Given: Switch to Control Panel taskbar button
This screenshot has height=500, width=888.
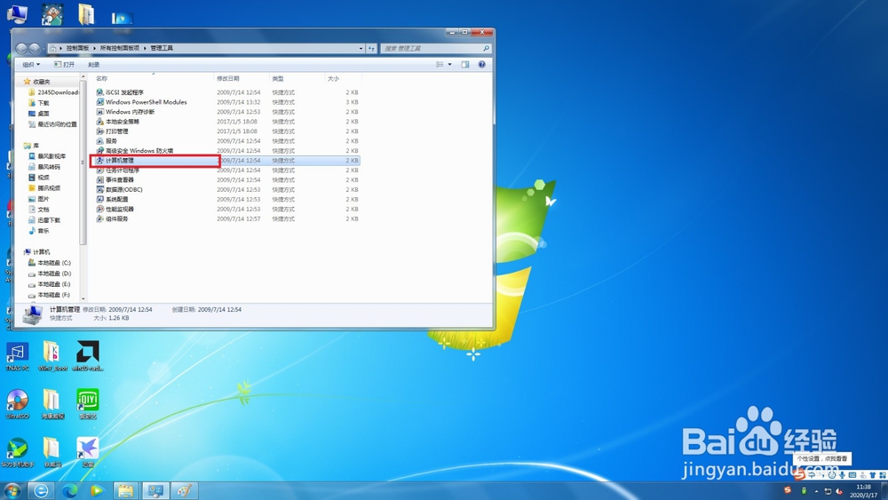Looking at the screenshot, I should [x=155, y=490].
